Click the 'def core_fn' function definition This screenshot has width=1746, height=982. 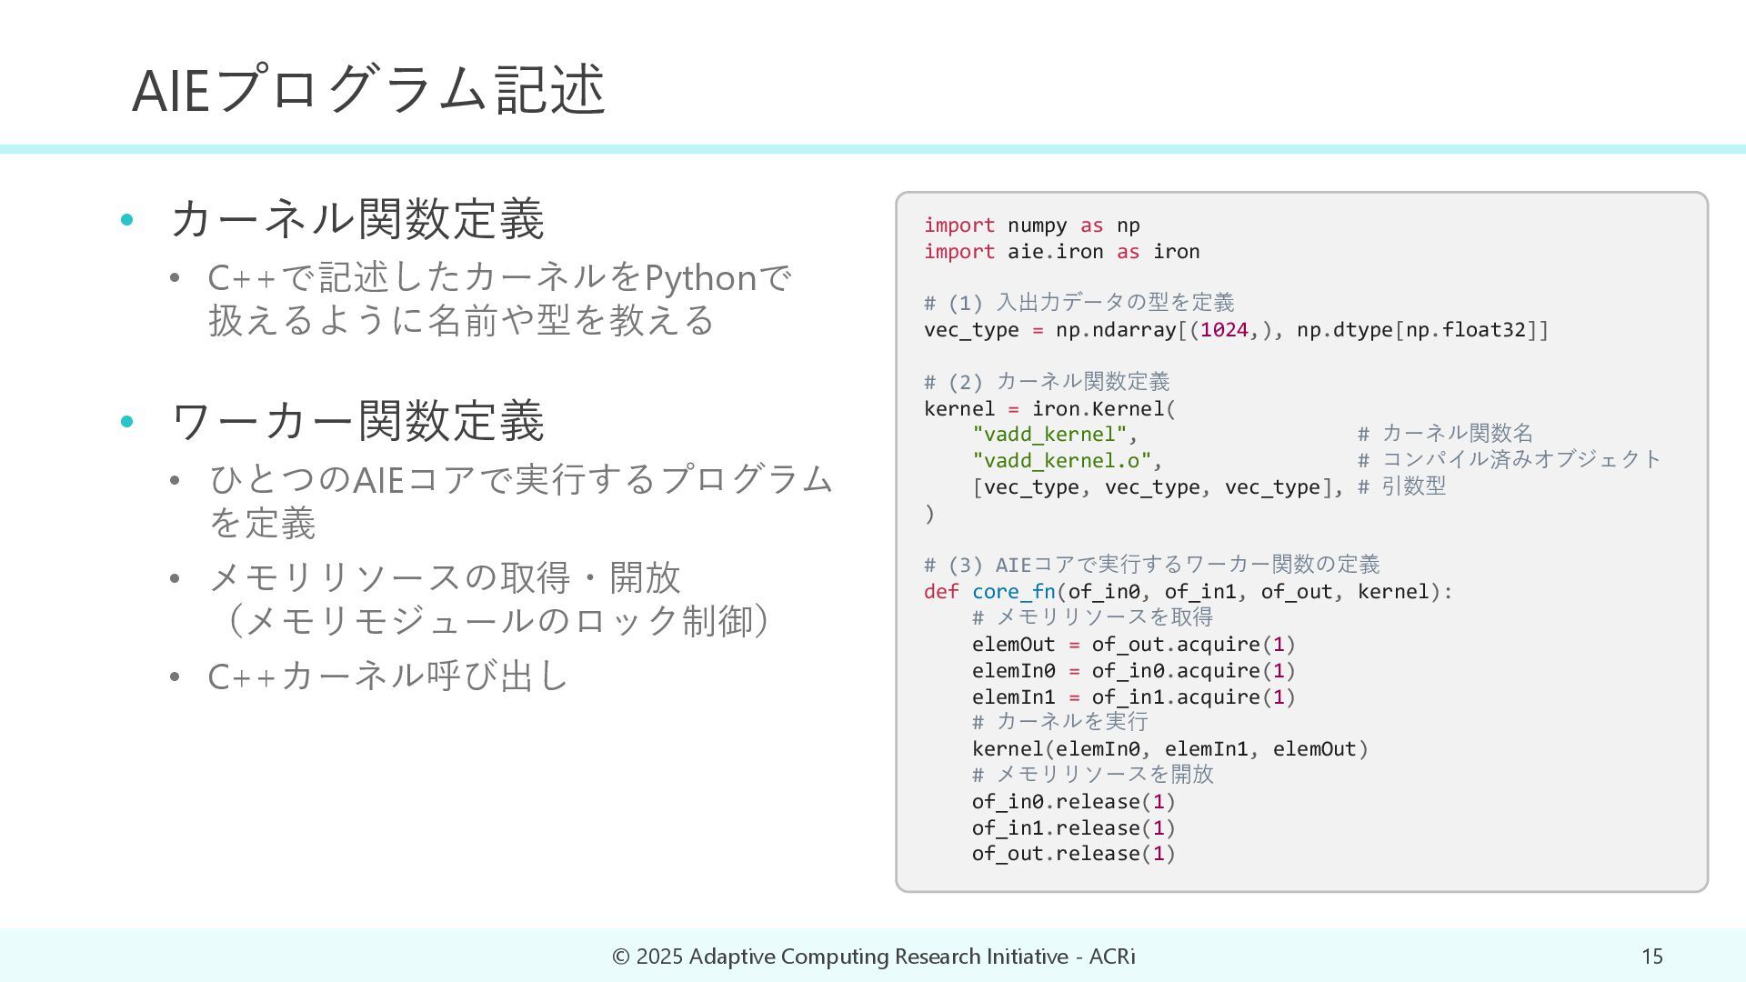(1188, 592)
